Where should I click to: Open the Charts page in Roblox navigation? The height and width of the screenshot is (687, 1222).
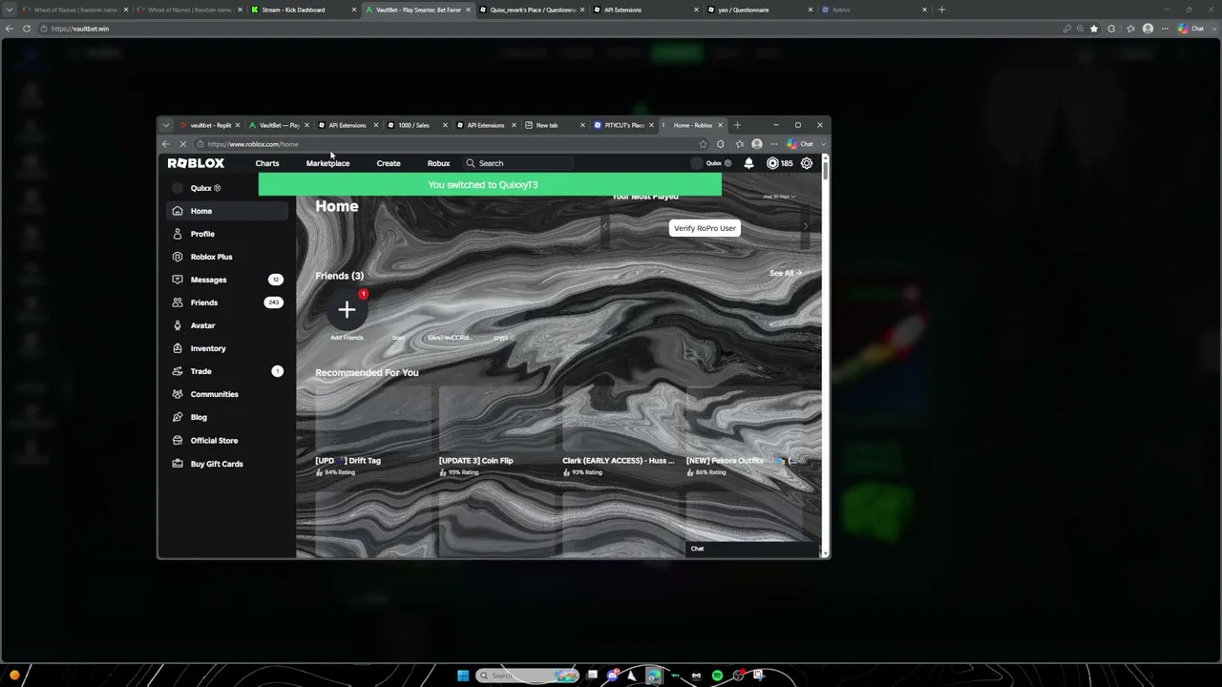[267, 163]
